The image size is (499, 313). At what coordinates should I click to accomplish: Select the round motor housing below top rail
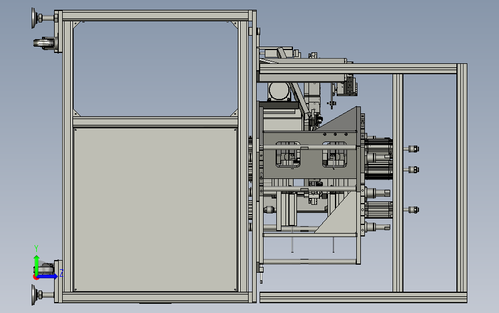279,92
